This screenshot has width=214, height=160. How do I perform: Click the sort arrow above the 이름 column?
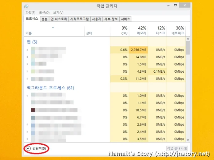(x=53, y=28)
